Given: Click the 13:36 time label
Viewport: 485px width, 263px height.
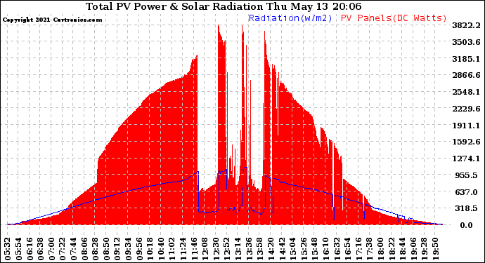Looking at the screenshot, I should [x=250, y=249].
